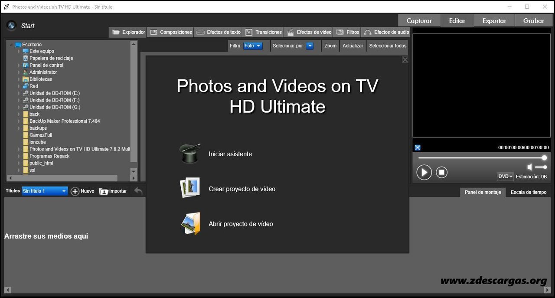Click the photos icon for new video project
This screenshot has width=555, height=298.
point(190,188)
